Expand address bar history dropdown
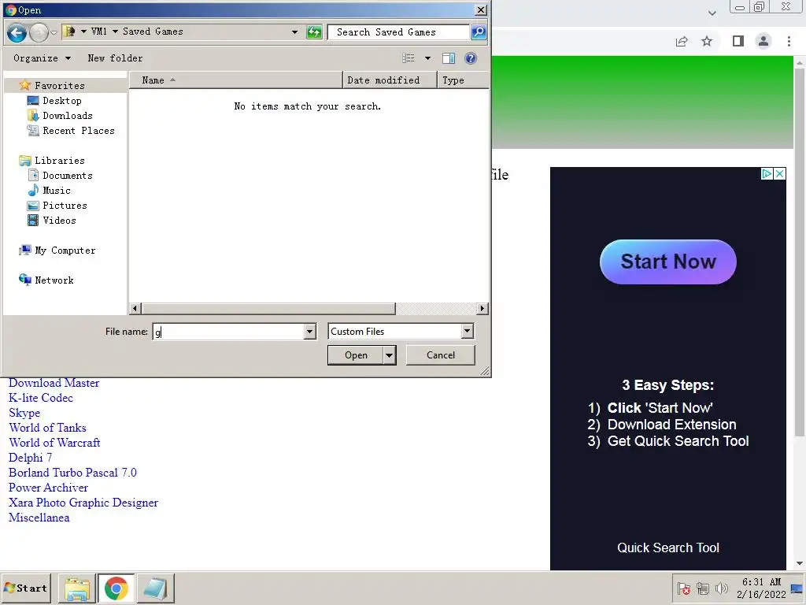 pyautogui.click(x=294, y=32)
